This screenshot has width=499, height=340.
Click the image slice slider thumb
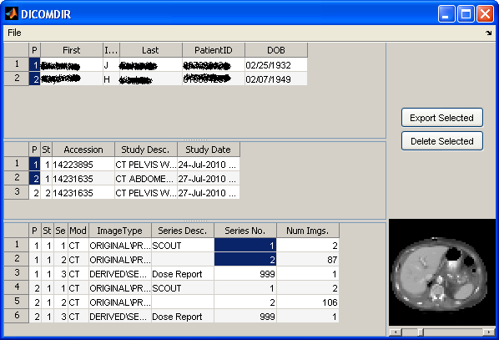pos(421,332)
